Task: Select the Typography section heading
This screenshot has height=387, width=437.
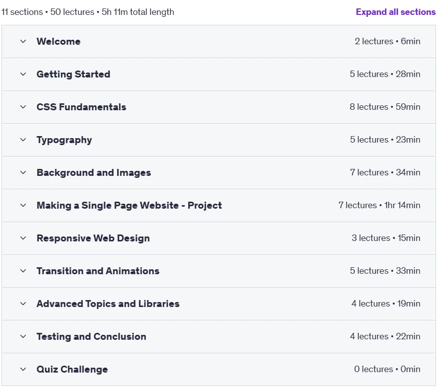Action: (64, 140)
